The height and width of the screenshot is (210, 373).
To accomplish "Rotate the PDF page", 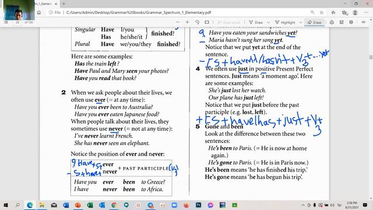I will 197,22.
